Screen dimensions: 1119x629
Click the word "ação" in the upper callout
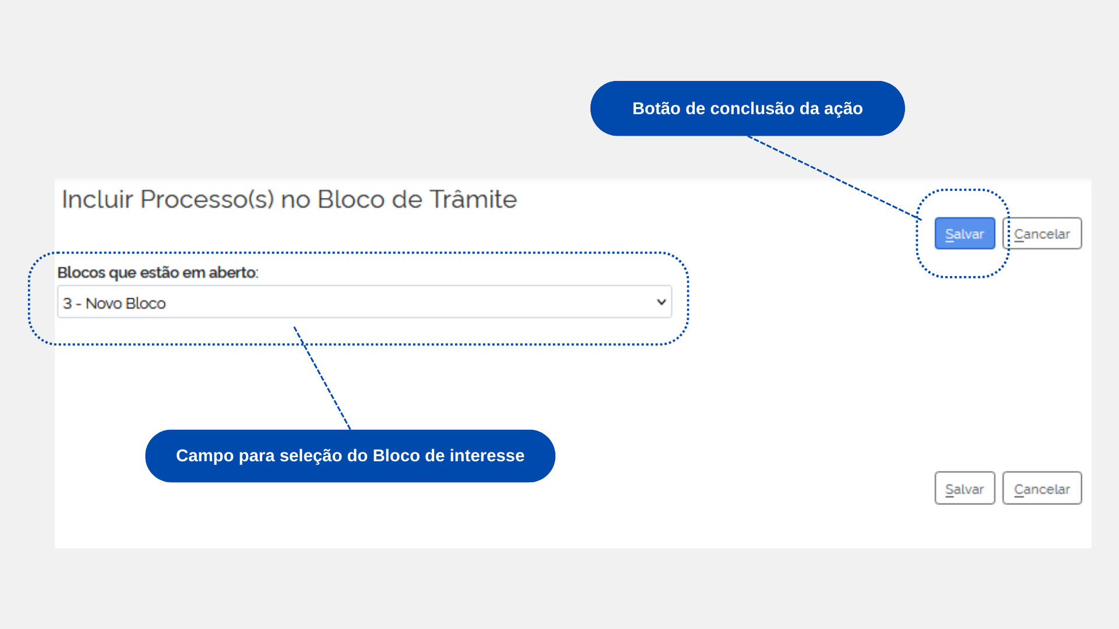tap(843, 108)
